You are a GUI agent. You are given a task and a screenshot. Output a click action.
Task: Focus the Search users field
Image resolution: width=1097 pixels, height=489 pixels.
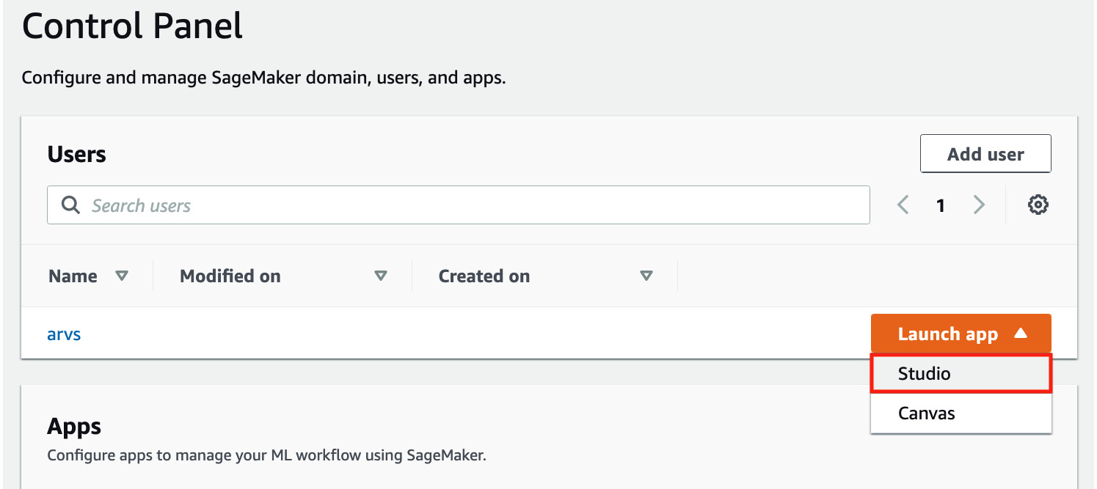(459, 205)
